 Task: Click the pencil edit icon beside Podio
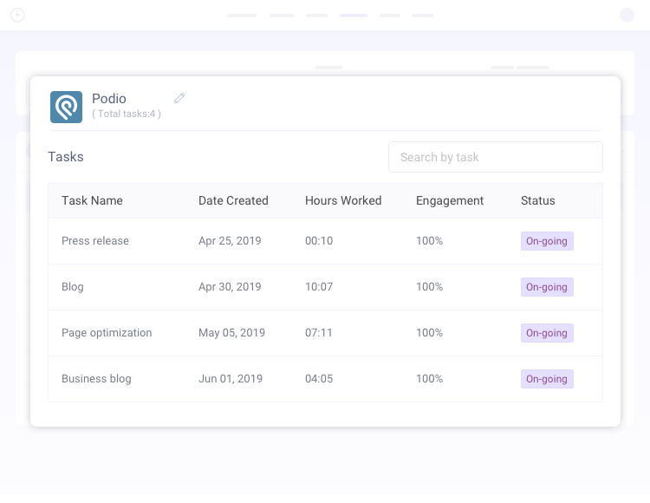179,98
